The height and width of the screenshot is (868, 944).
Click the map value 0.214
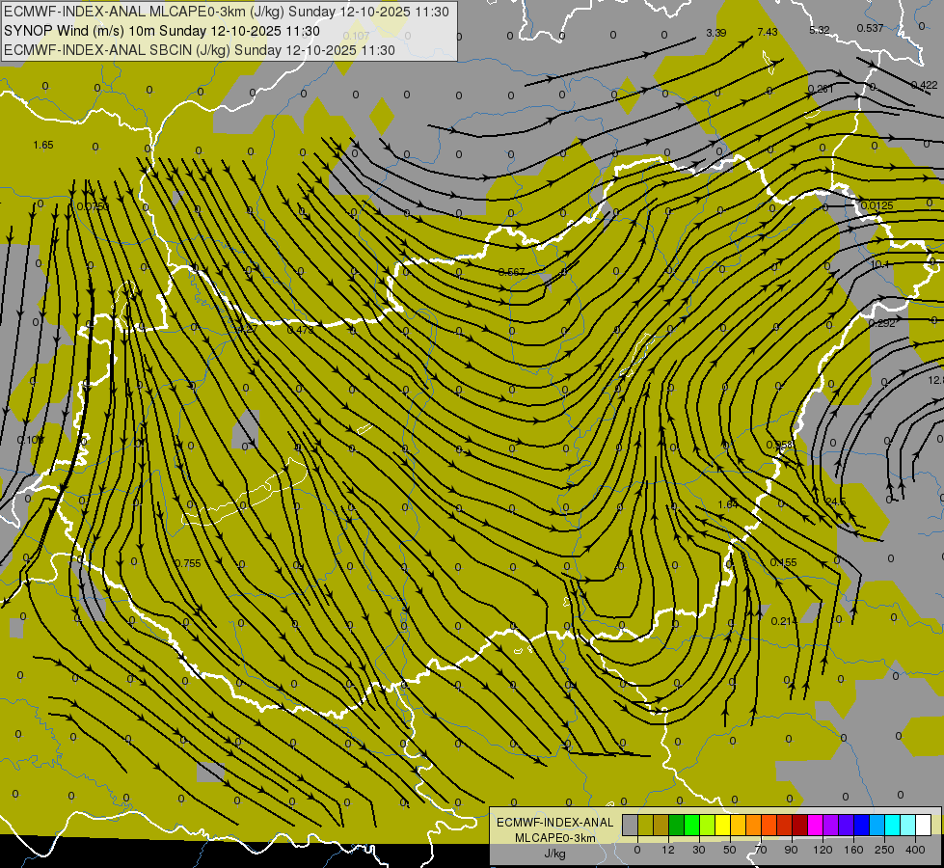(784, 621)
